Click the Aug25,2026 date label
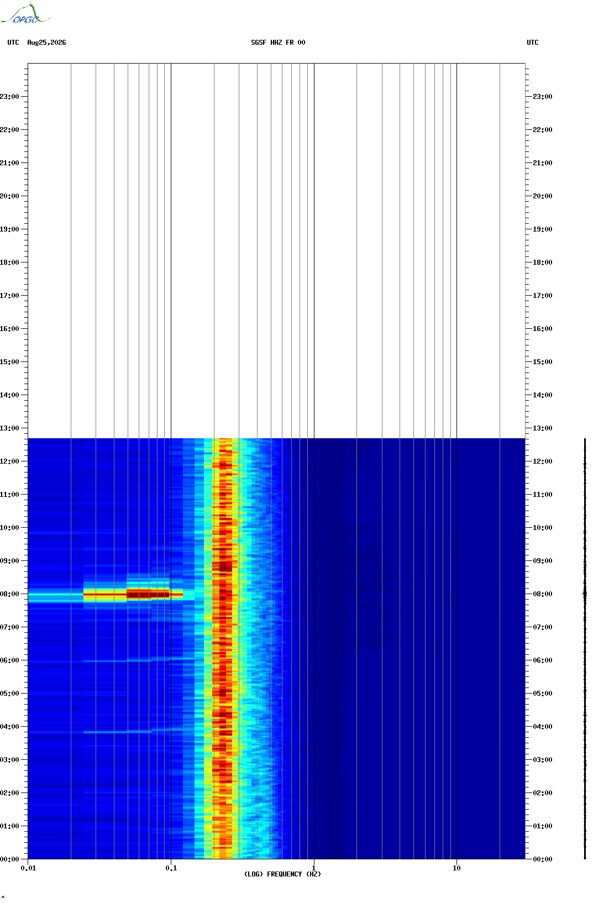Viewport: 609px width, 903px height. (46, 43)
